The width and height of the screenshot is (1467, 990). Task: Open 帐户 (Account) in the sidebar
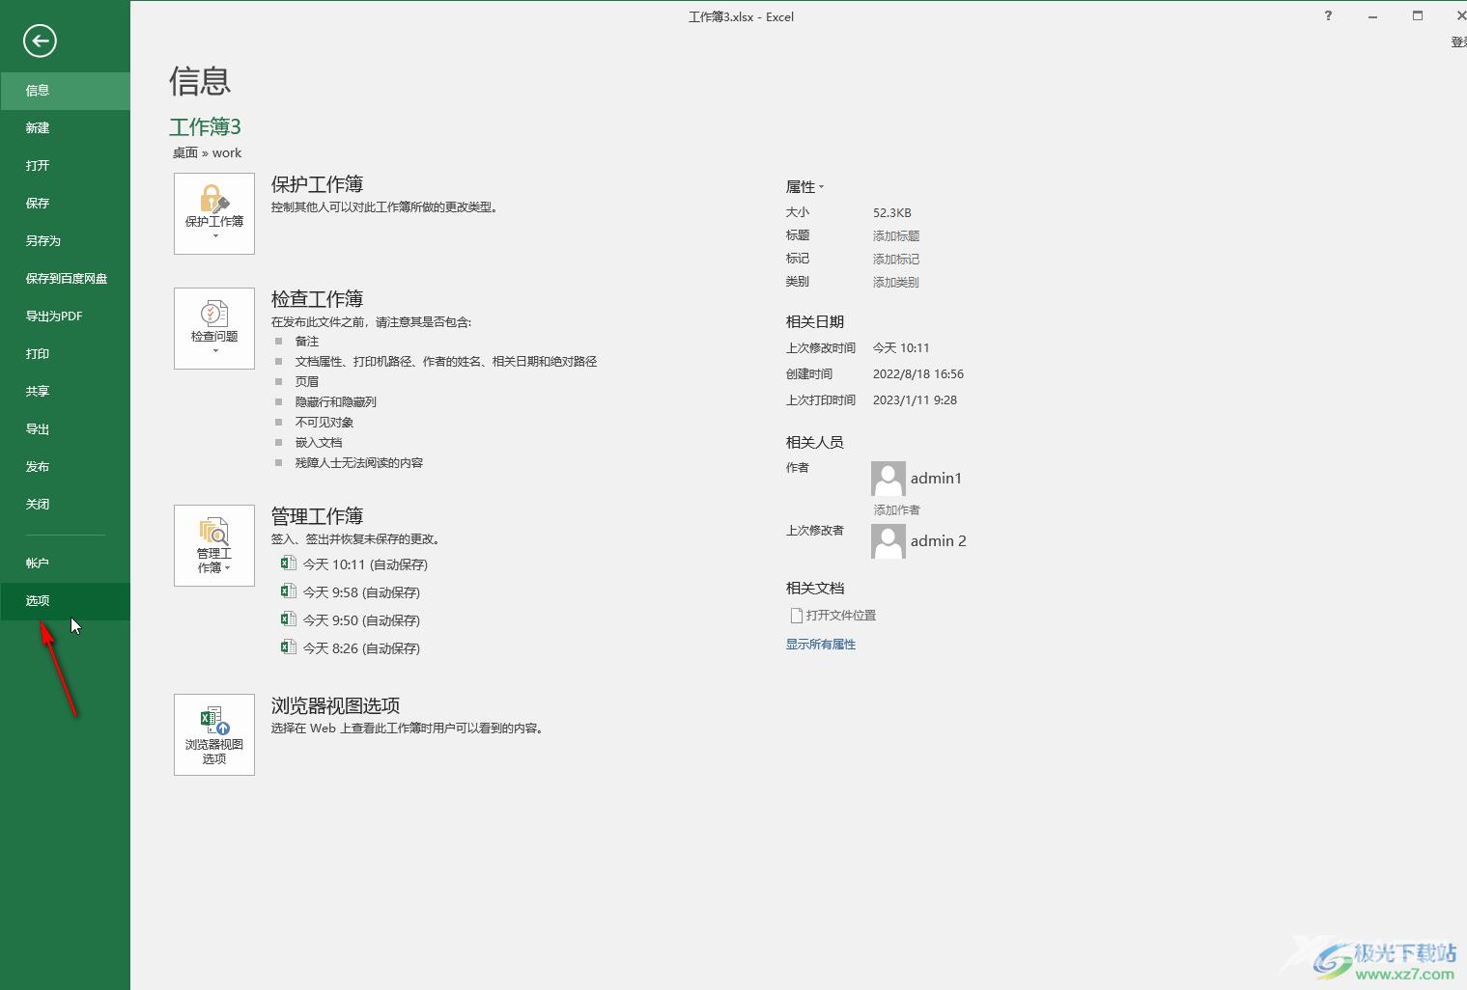(65, 564)
